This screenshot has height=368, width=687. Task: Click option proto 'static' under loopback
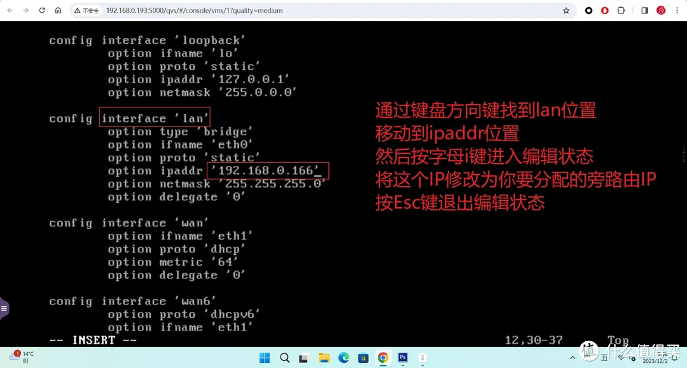[x=184, y=67]
